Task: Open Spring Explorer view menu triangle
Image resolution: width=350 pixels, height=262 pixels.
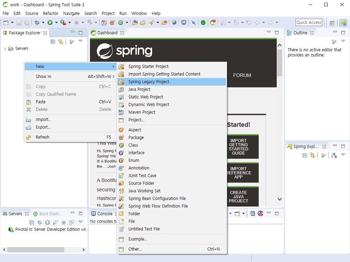Action: (x=343, y=155)
